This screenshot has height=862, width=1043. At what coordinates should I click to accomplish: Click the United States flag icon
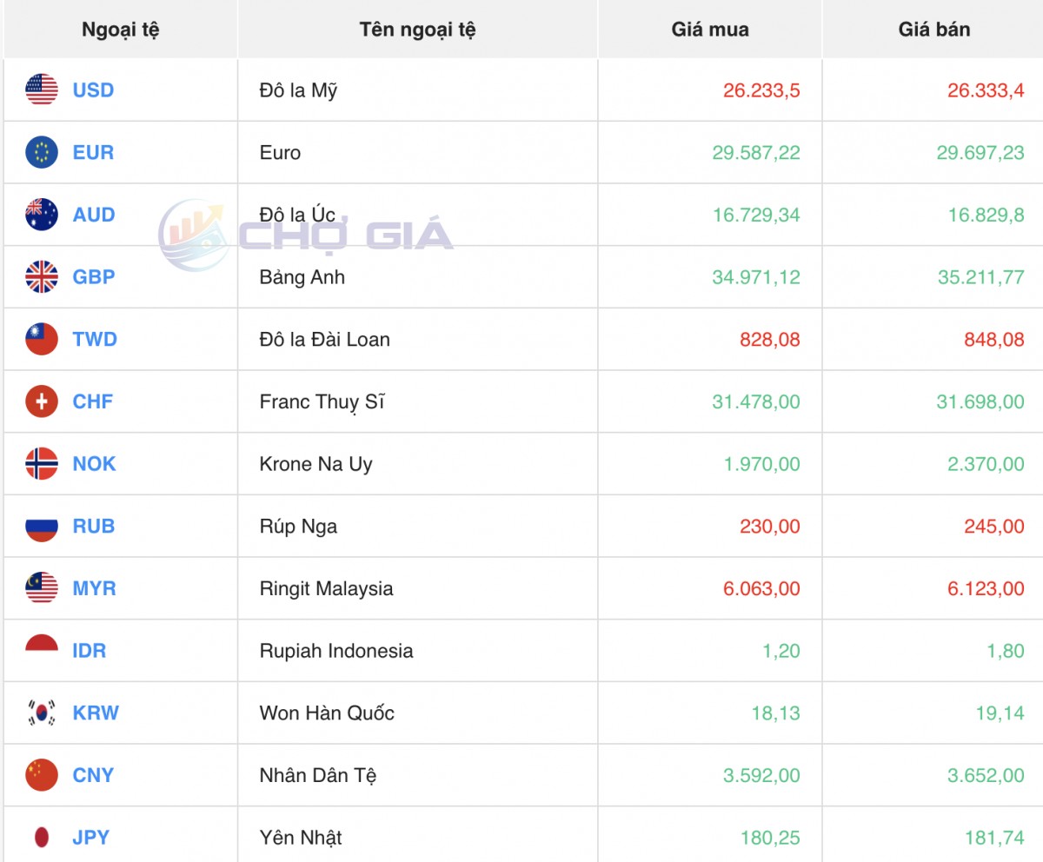(x=42, y=90)
